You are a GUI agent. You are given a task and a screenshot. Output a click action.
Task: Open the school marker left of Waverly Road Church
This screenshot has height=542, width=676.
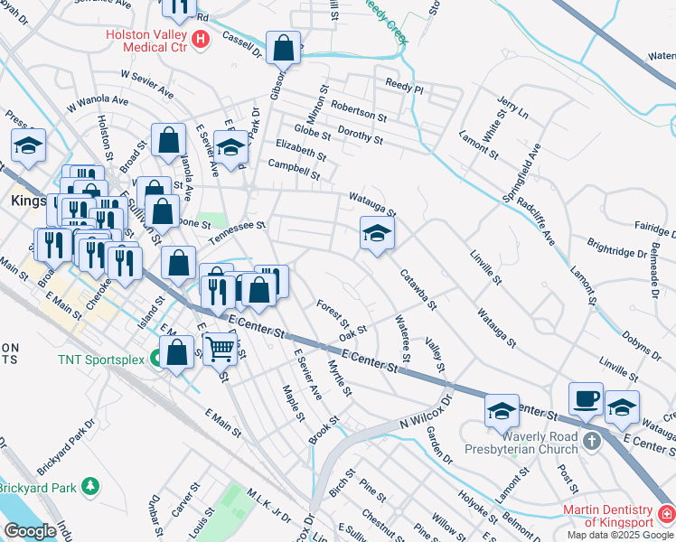click(x=502, y=413)
